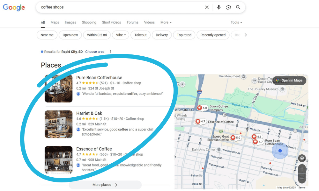This screenshot has width=319, height=191.
Task: Click the reviewer avatar on Harriet & Oak review
Action: tap(78, 129)
